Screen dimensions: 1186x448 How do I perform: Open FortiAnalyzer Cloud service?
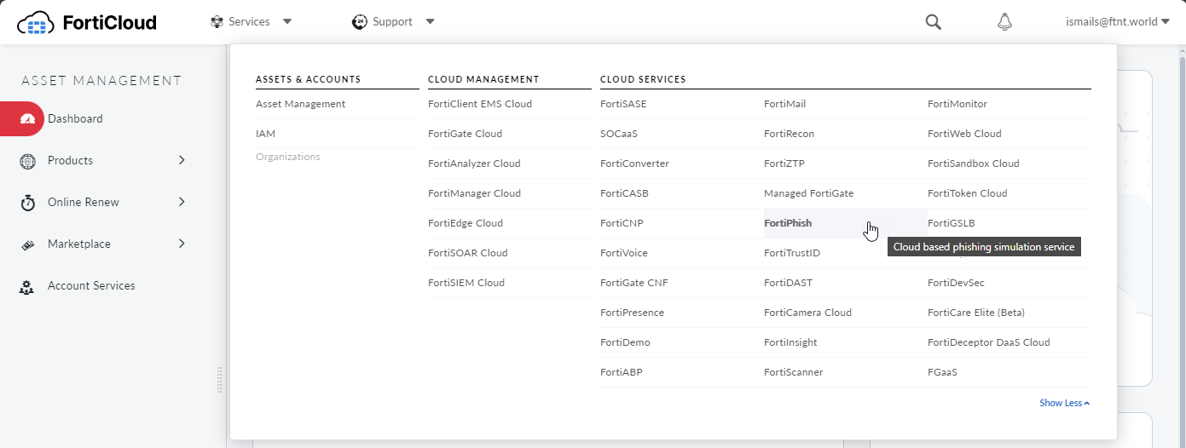coord(474,164)
